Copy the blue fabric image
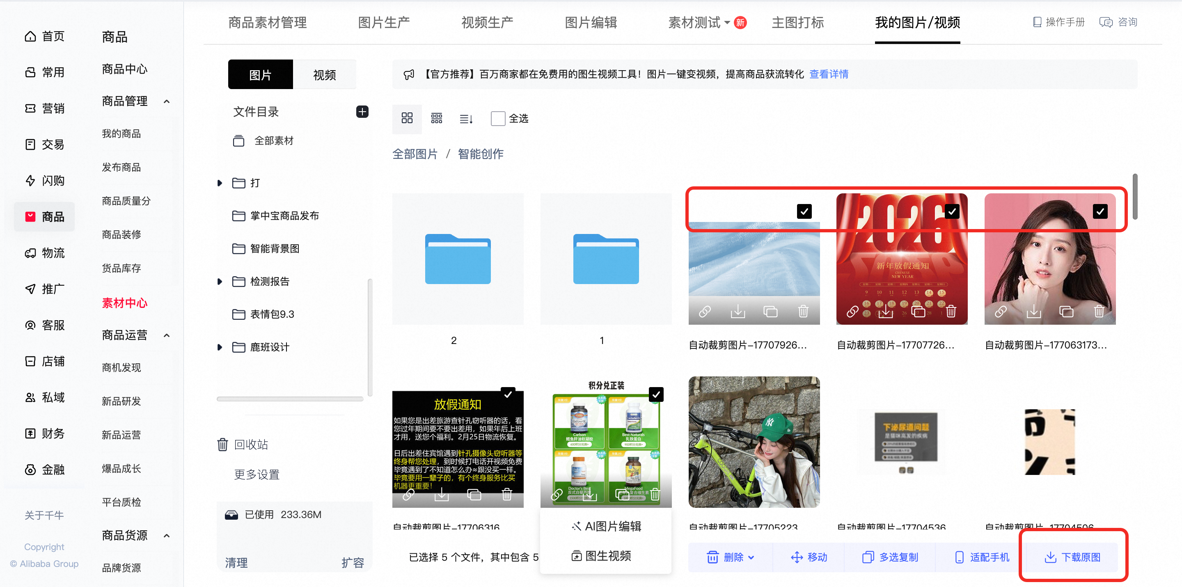Screen dimensions: 1182x587 pos(770,312)
